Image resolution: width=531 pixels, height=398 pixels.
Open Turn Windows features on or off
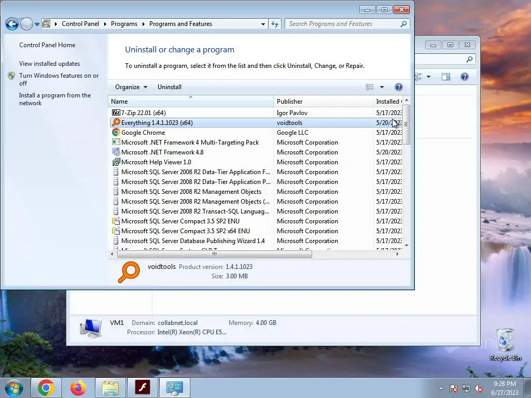pos(59,79)
